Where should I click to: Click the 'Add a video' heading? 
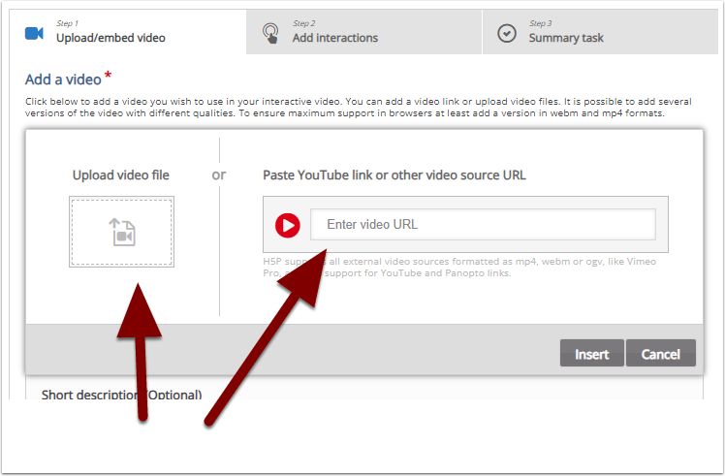pos(62,79)
